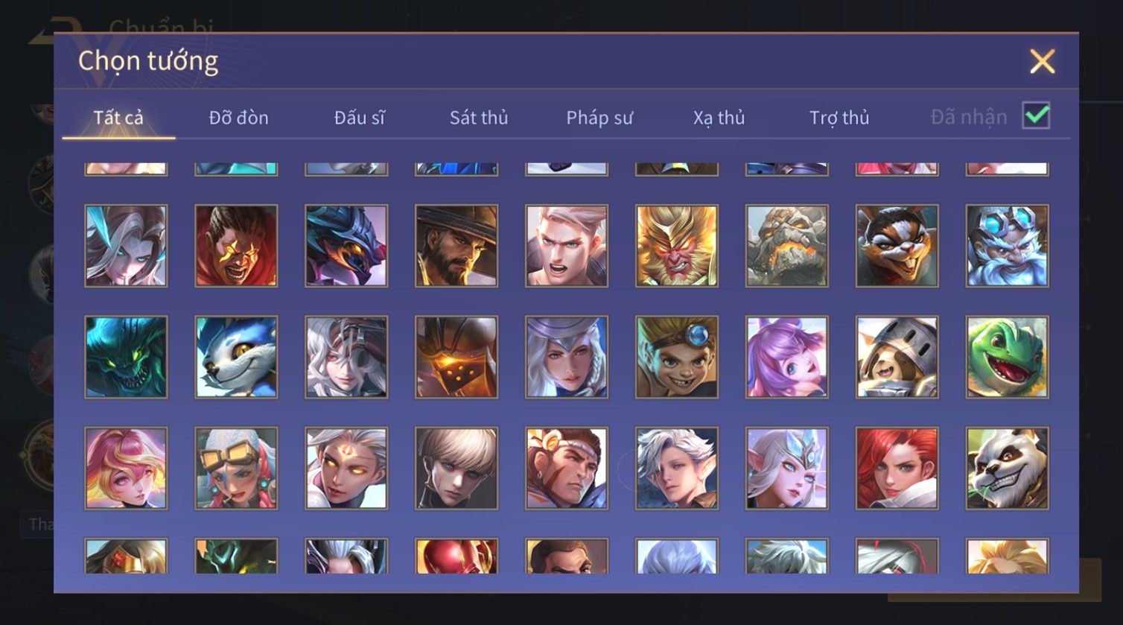Viewport: 1123px width, 625px height.
Task: Pick the stone golem hero portrait
Action: click(787, 246)
